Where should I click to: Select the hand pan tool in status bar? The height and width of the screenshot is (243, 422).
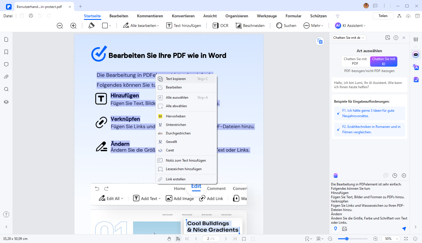[x=169, y=239]
